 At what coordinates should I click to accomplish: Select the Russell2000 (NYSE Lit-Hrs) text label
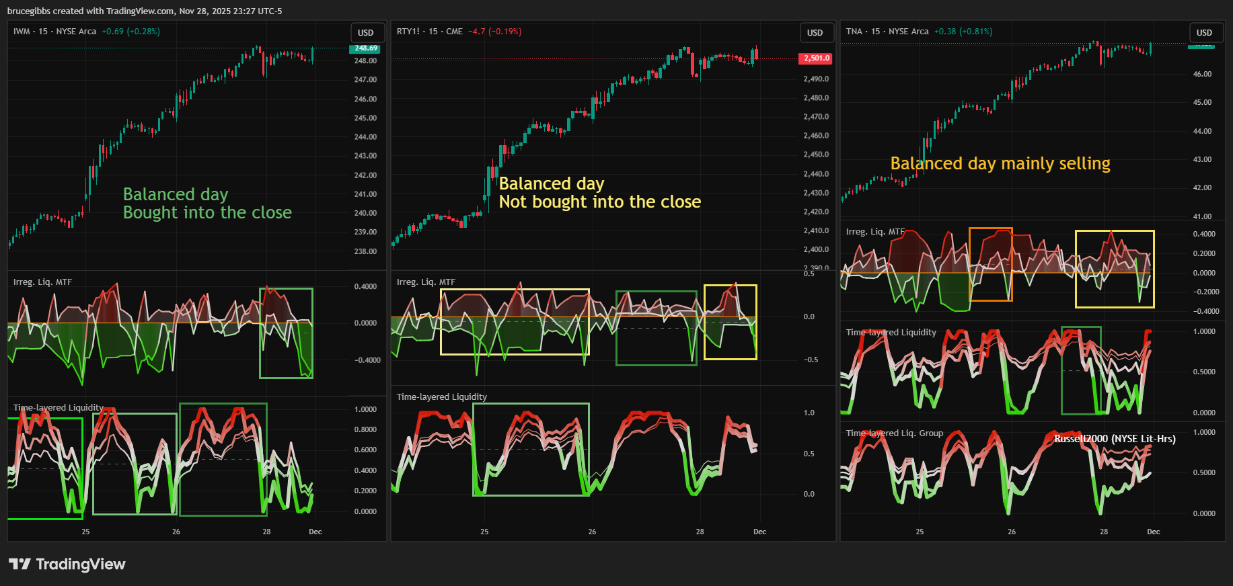[x=1115, y=439]
